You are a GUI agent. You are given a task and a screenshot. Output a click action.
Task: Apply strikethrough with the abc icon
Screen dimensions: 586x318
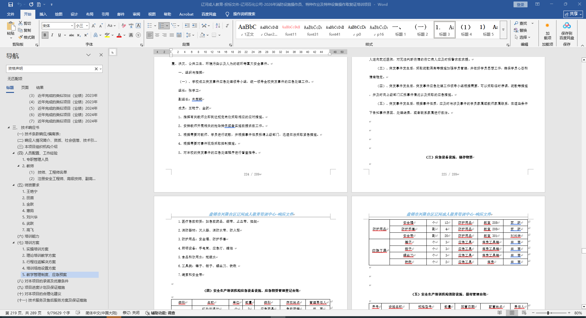pyautogui.click(x=72, y=35)
